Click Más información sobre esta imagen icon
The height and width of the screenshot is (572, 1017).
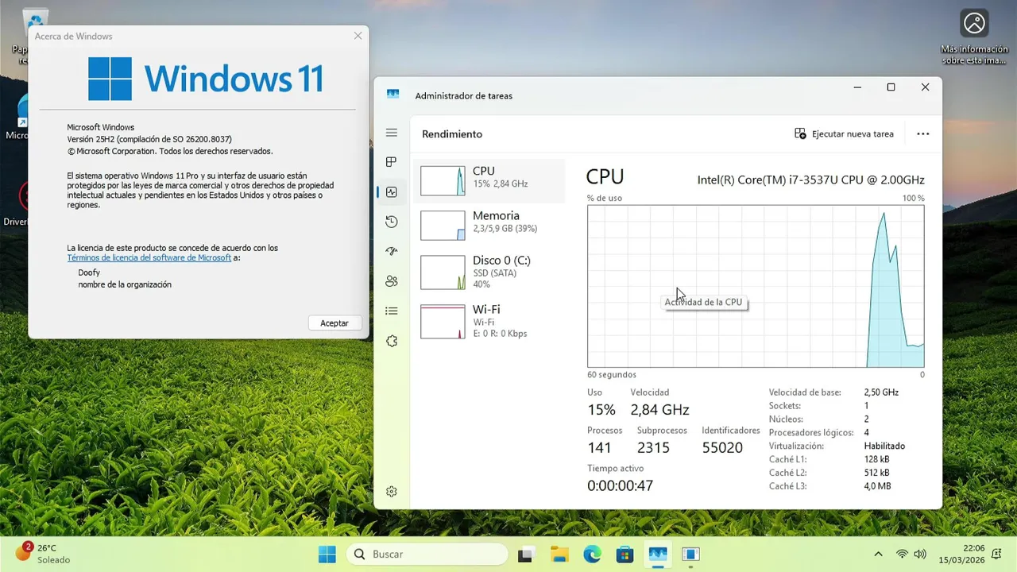pos(974,37)
